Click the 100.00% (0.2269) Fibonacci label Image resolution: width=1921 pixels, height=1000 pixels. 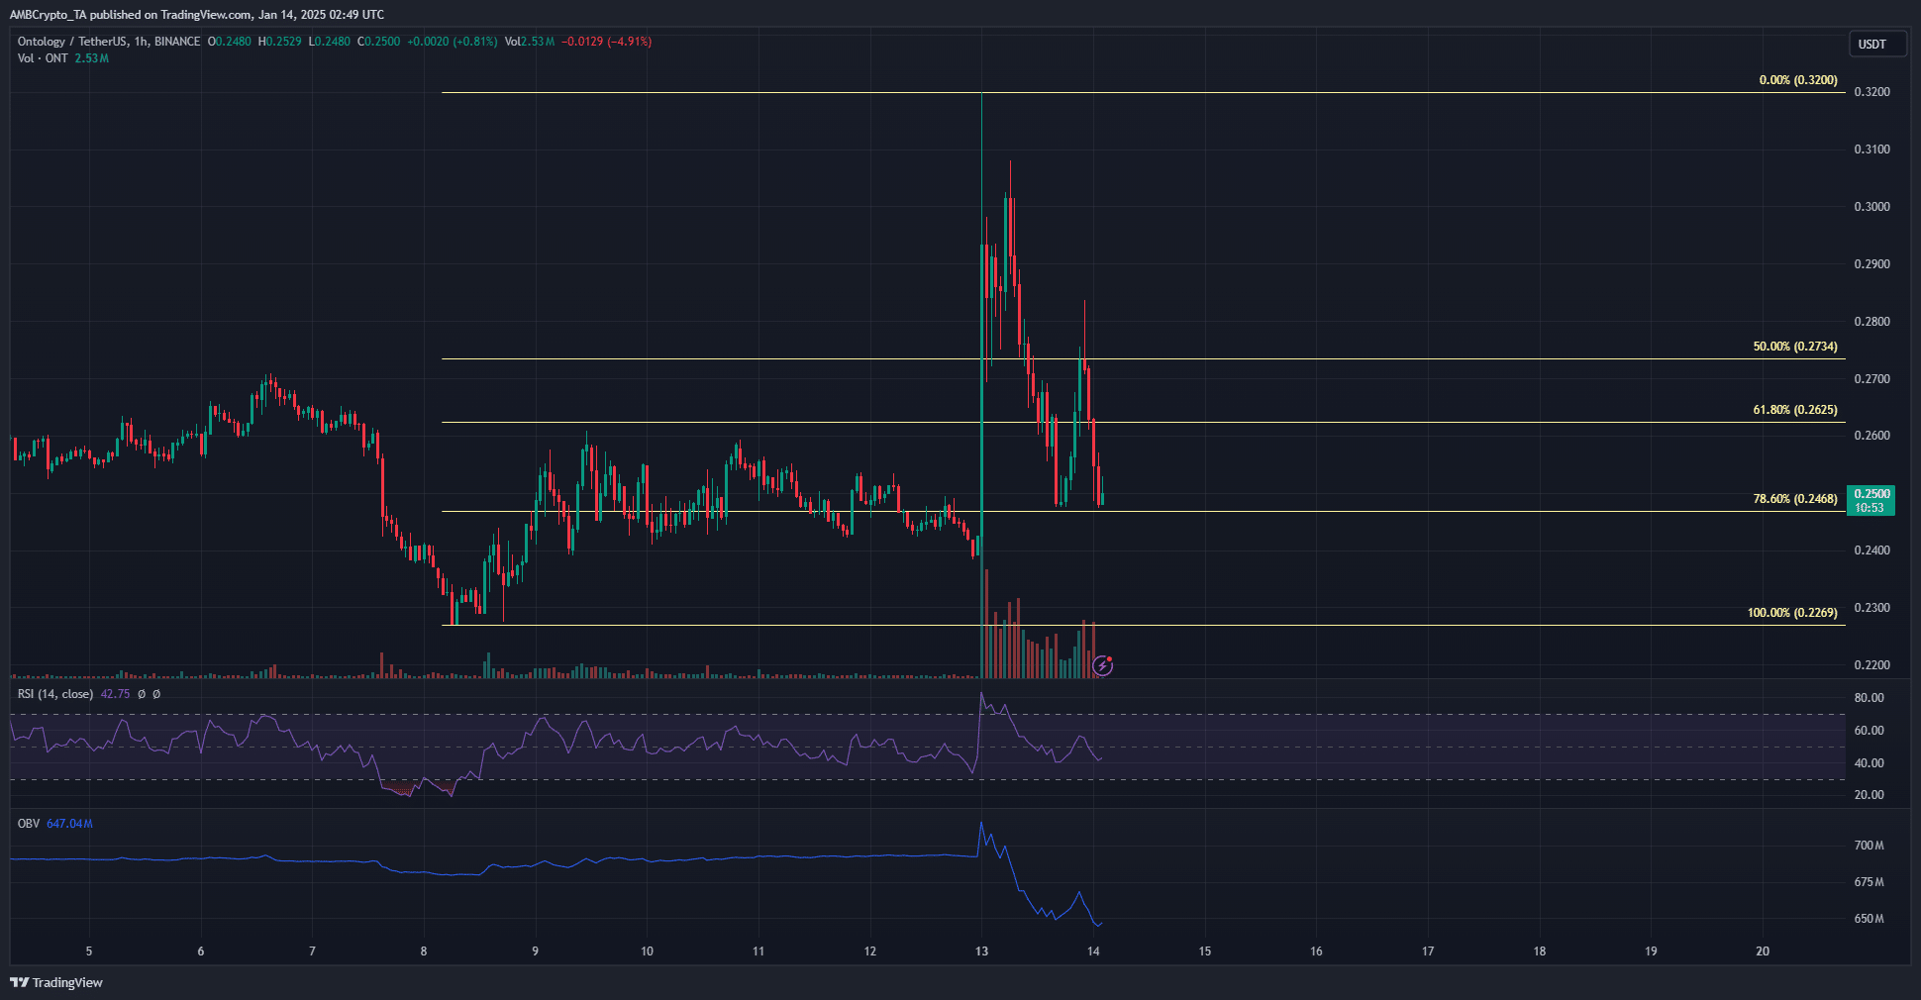click(x=1791, y=613)
